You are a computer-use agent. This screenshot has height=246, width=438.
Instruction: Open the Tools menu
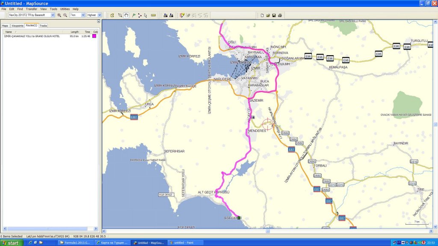point(53,9)
